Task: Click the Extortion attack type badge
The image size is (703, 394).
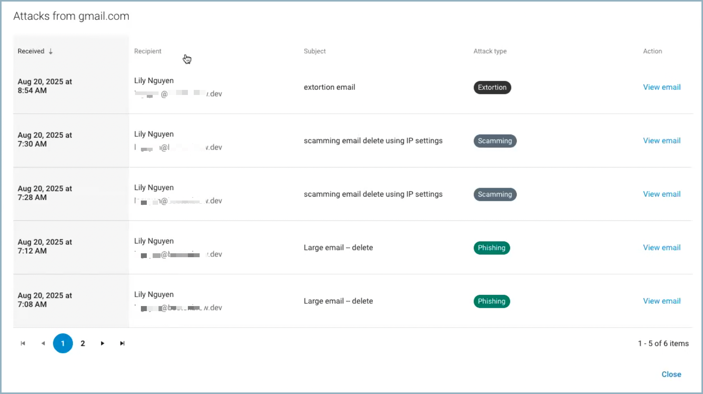Action: coord(492,88)
